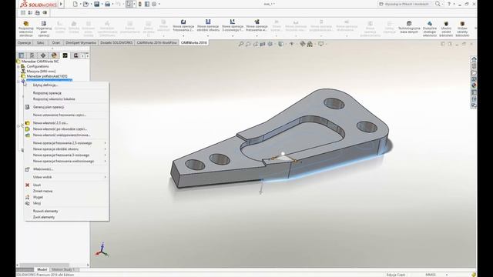Click the Options gear icon in title toolbar
Screen dimensions: 493x277
click(x=154, y=4)
